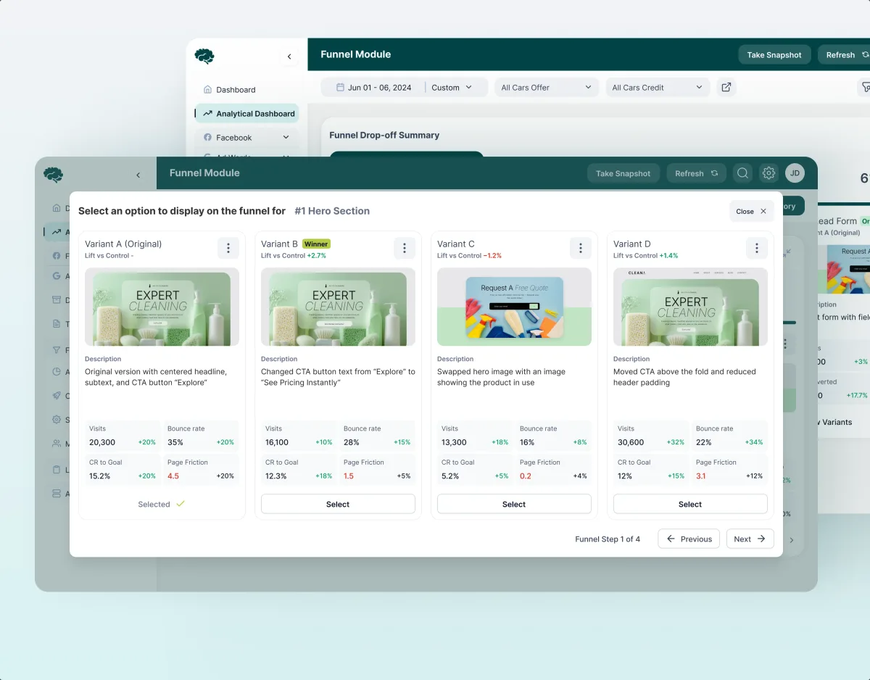Click the search magnifier icon in front header
Viewport: 870px width, 680px height.
click(742, 173)
